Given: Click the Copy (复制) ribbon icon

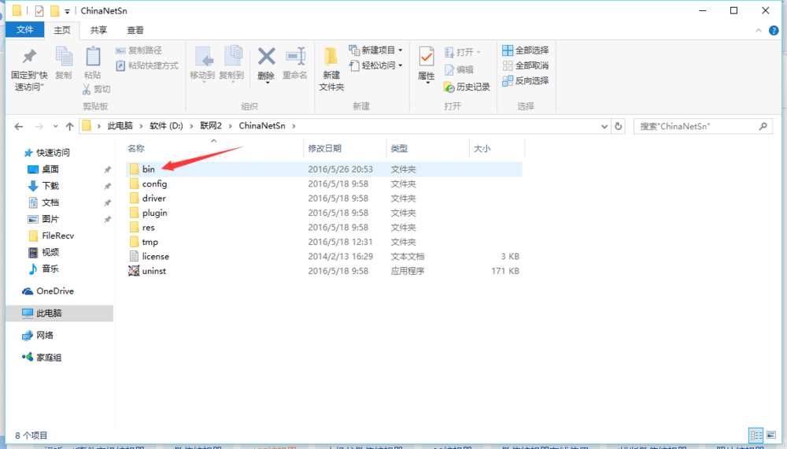Looking at the screenshot, I should (x=64, y=63).
